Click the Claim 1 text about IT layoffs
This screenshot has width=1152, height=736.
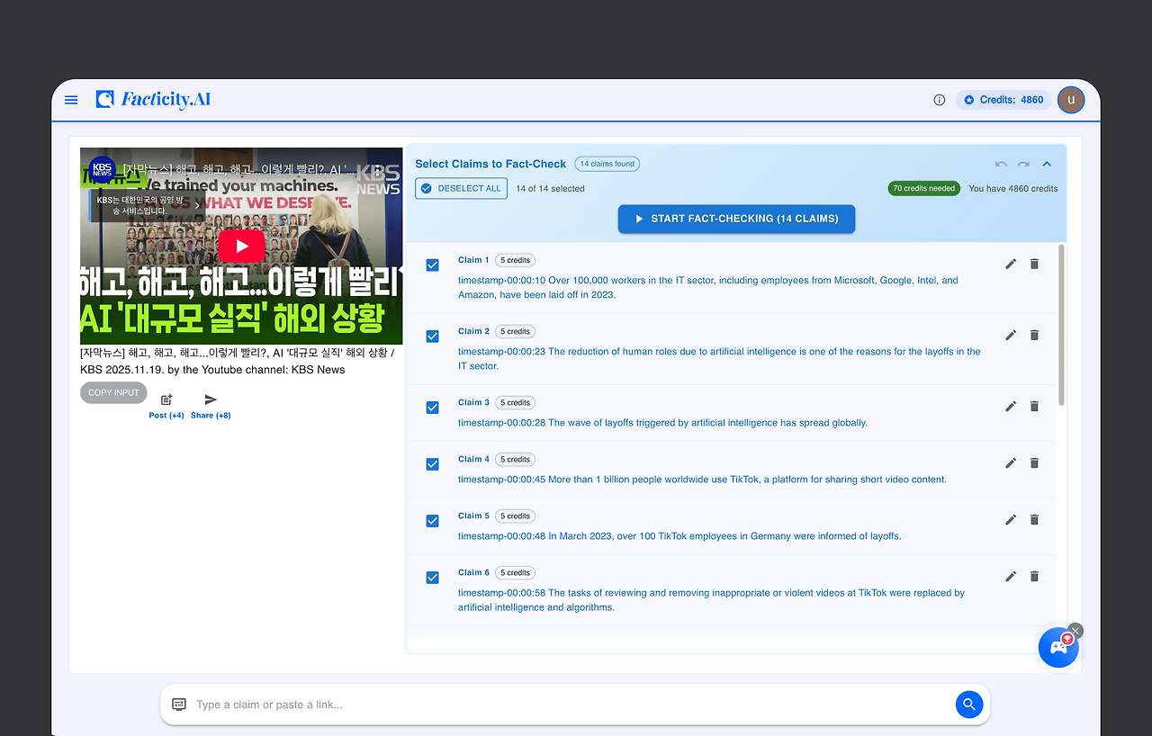click(708, 287)
